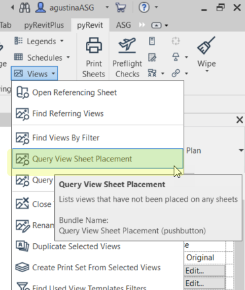245x290 pixels.
Task: Click the partially hidden Query item icon
Action: 22,181
